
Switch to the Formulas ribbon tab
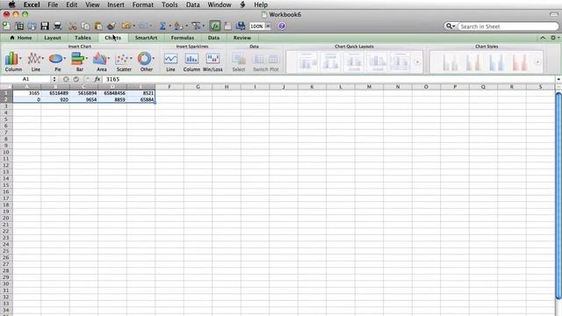pos(183,38)
